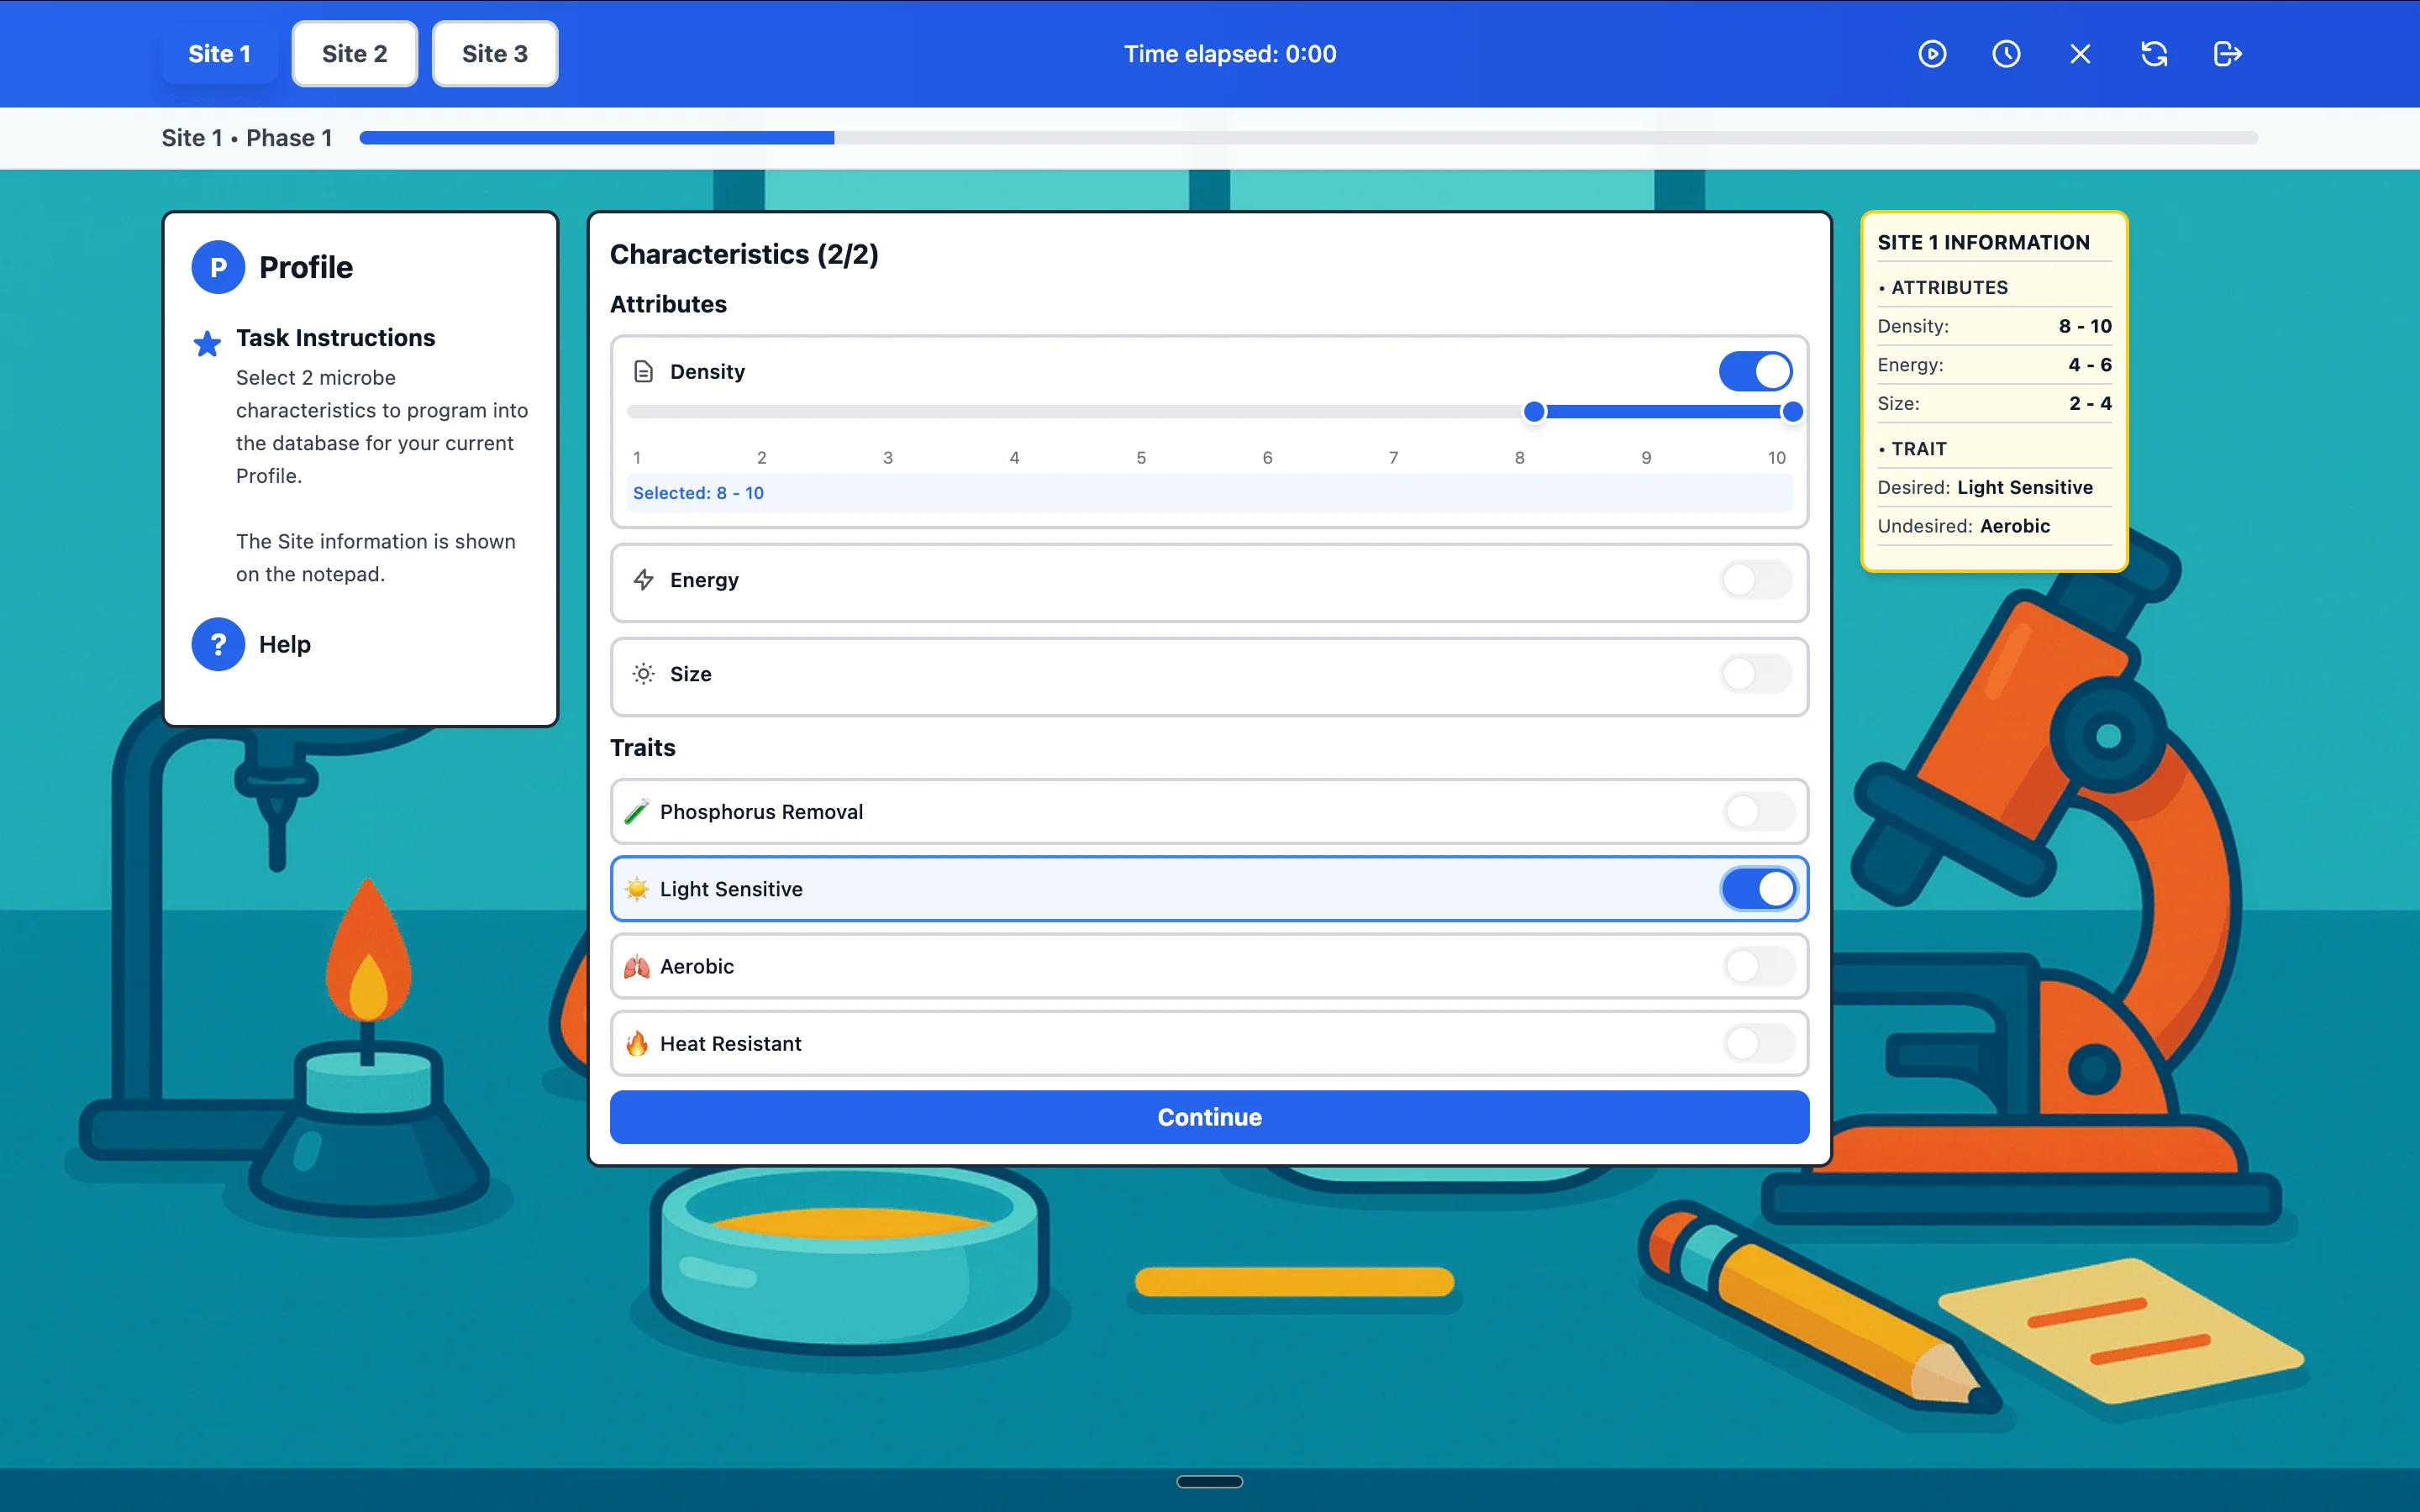
Task: Switch on the Aerobic trait
Action: point(1758,966)
